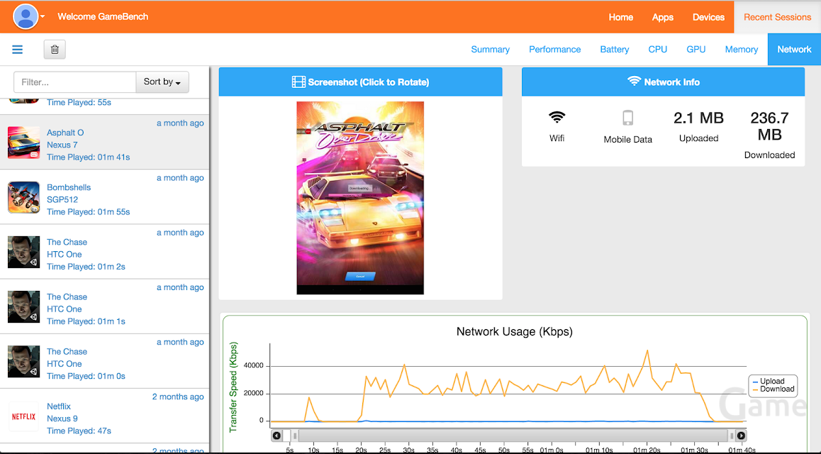Viewport: 821px width, 454px height.
Task: Open the user avatar profile icon
Action: coord(26,16)
